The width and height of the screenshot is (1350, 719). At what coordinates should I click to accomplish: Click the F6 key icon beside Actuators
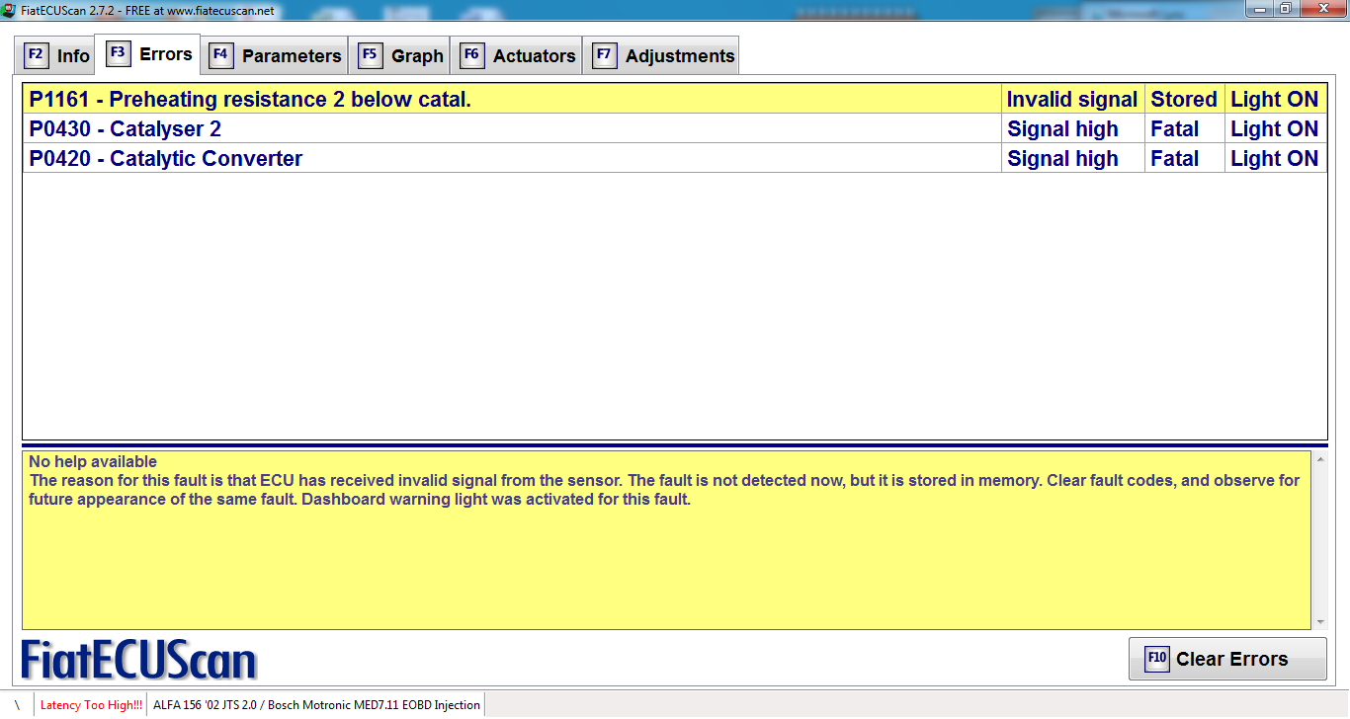click(471, 55)
